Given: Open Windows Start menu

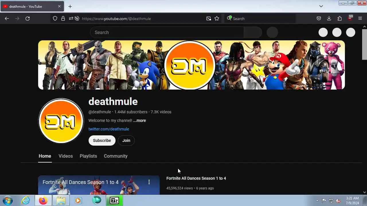Looking at the screenshot, I should point(7,200).
